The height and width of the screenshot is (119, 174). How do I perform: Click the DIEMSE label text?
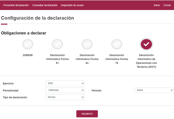(28, 55)
